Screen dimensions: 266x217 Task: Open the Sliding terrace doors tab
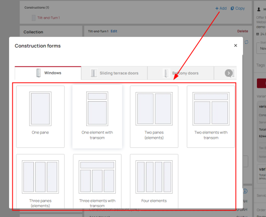tap(114, 73)
